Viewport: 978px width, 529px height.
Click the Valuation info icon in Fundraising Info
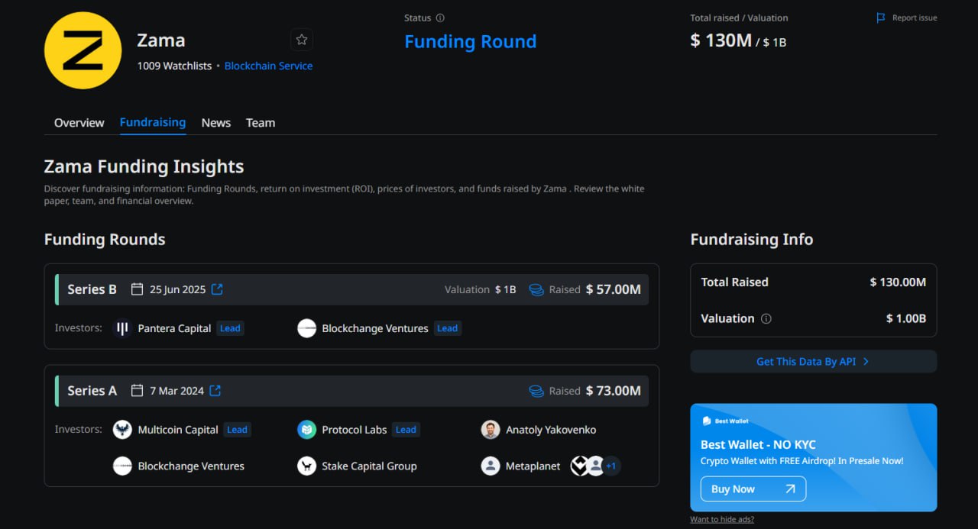pyautogui.click(x=766, y=318)
